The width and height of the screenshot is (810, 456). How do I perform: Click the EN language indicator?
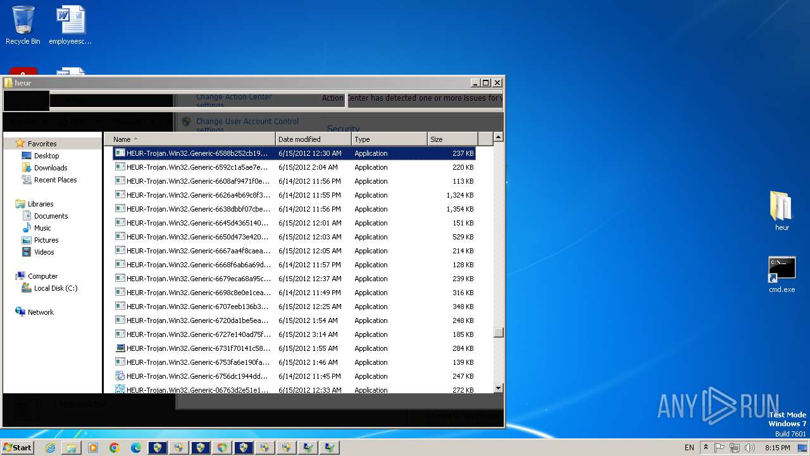(689, 448)
